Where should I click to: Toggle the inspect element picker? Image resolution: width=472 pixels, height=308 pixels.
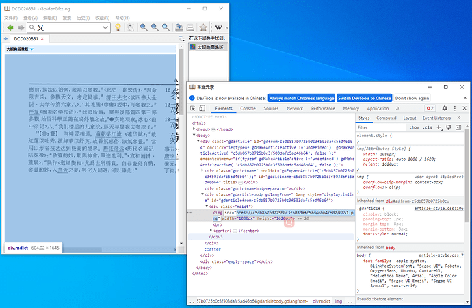coord(193,108)
